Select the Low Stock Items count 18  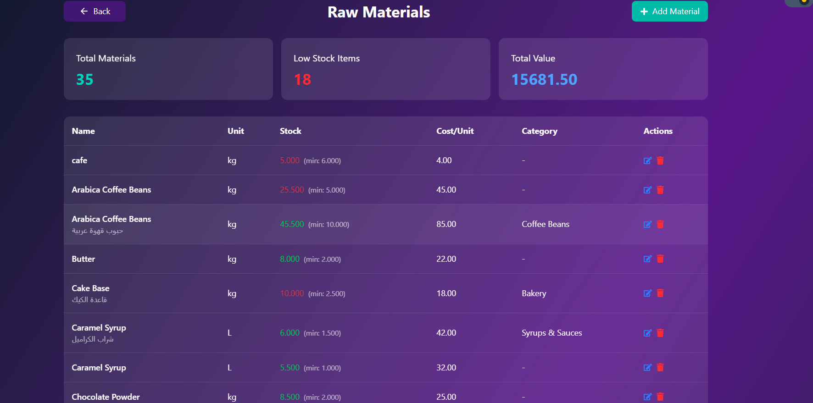tap(302, 80)
